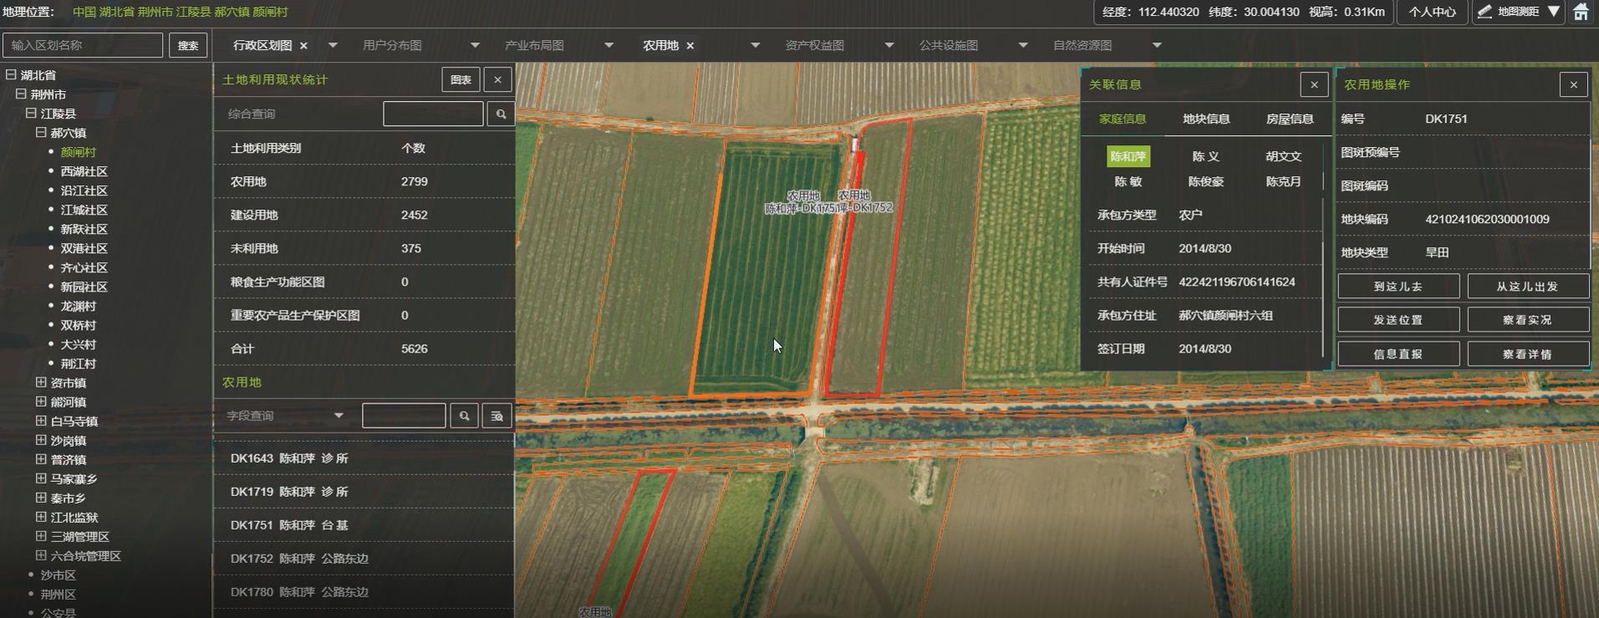The image size is (1599, 618).
Task: Select 西湖社区 in the region tree
Action: tap(84, 171)
